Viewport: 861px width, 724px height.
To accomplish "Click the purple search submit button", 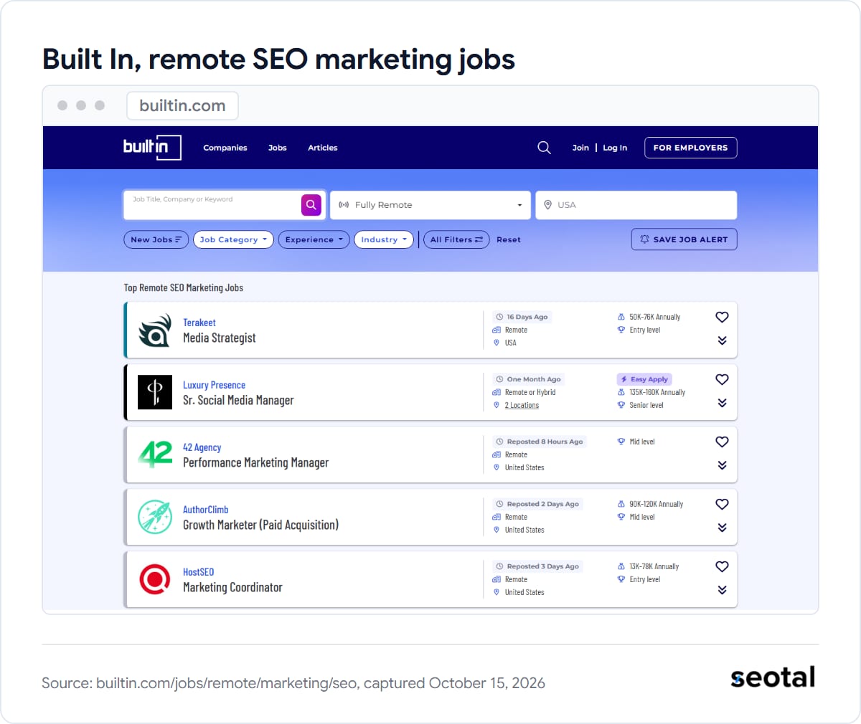I will tap(311, 205).
